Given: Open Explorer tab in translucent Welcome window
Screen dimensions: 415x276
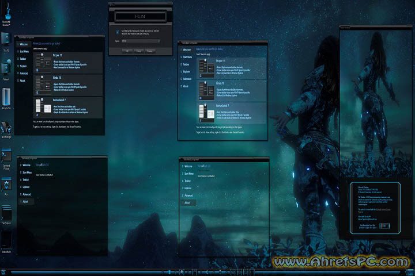Looking at the screenshot, I should (x=186, y=71).
